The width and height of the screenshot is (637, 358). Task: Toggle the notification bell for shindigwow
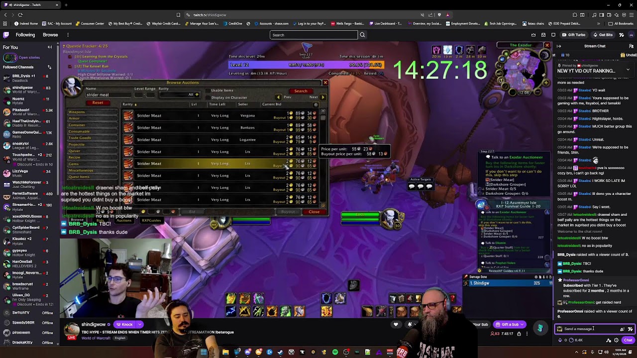pos(410,325)
